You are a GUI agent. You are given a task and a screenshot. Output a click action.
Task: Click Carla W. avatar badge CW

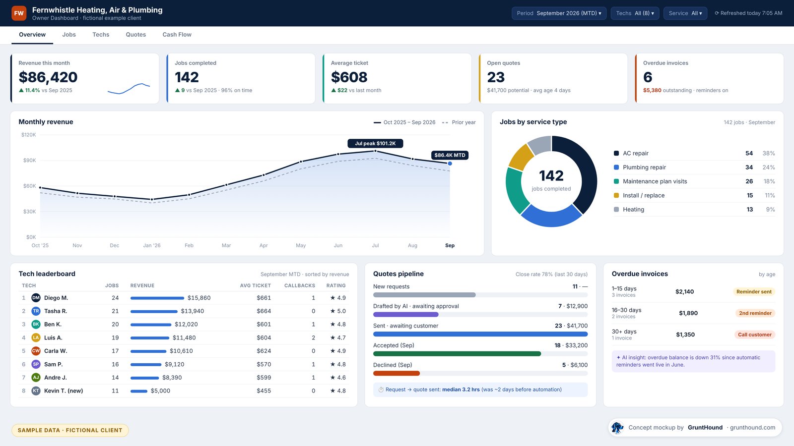36,351
